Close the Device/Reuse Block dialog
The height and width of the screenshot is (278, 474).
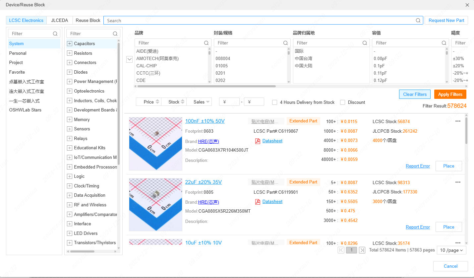coord(467,5)
